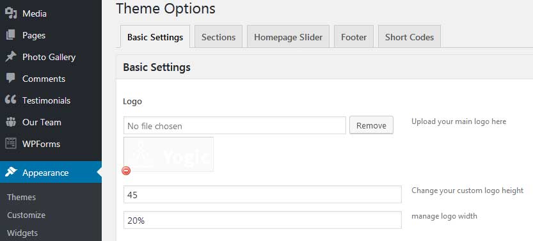Select the Footer tab
Screen dimensions: 533x241
point(354,36)
